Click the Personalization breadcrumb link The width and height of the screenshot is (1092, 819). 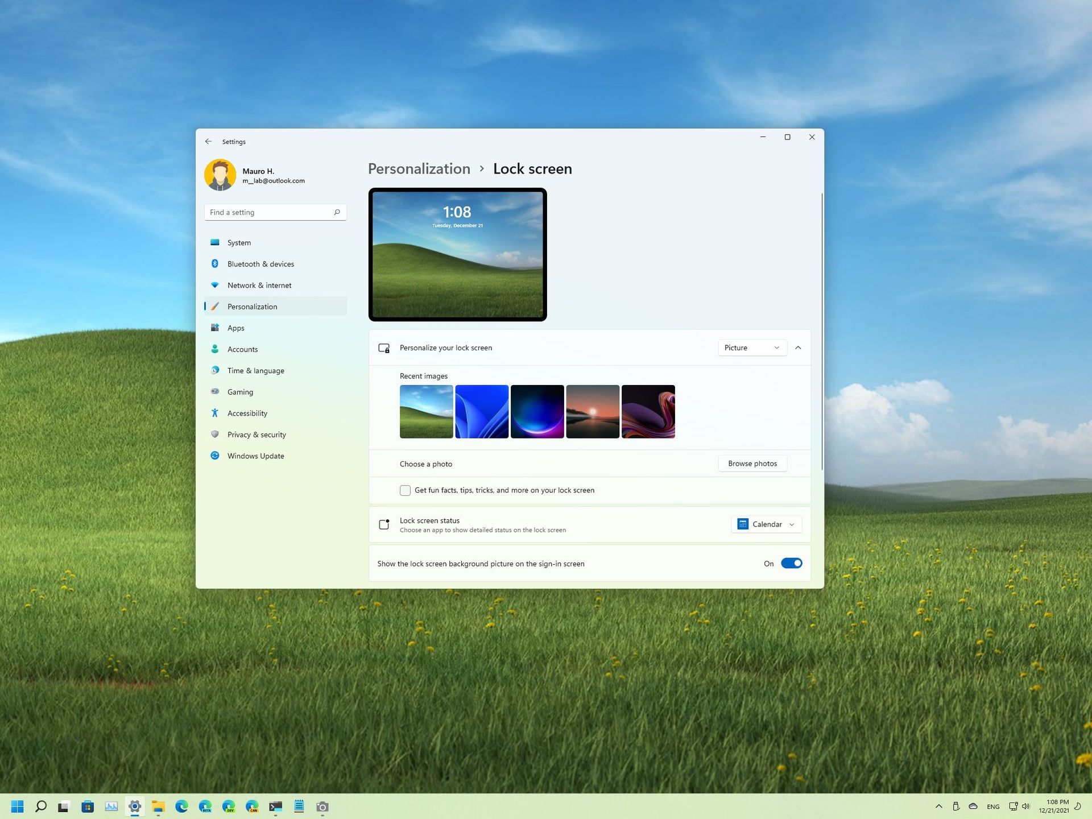click(419, 169)
